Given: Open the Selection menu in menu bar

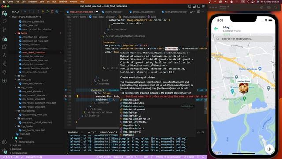Looking at the screenshot, I should [x=33, y=2].
